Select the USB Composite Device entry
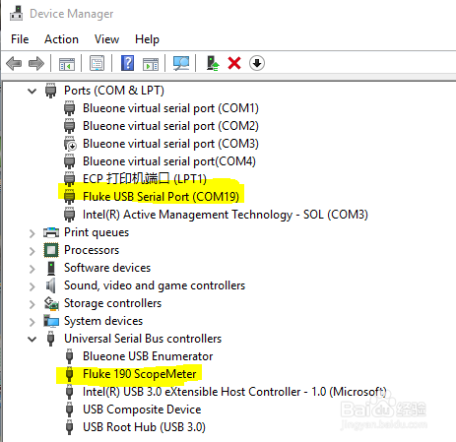This screenshot has height=442, width=456. (x=142, y=410)
